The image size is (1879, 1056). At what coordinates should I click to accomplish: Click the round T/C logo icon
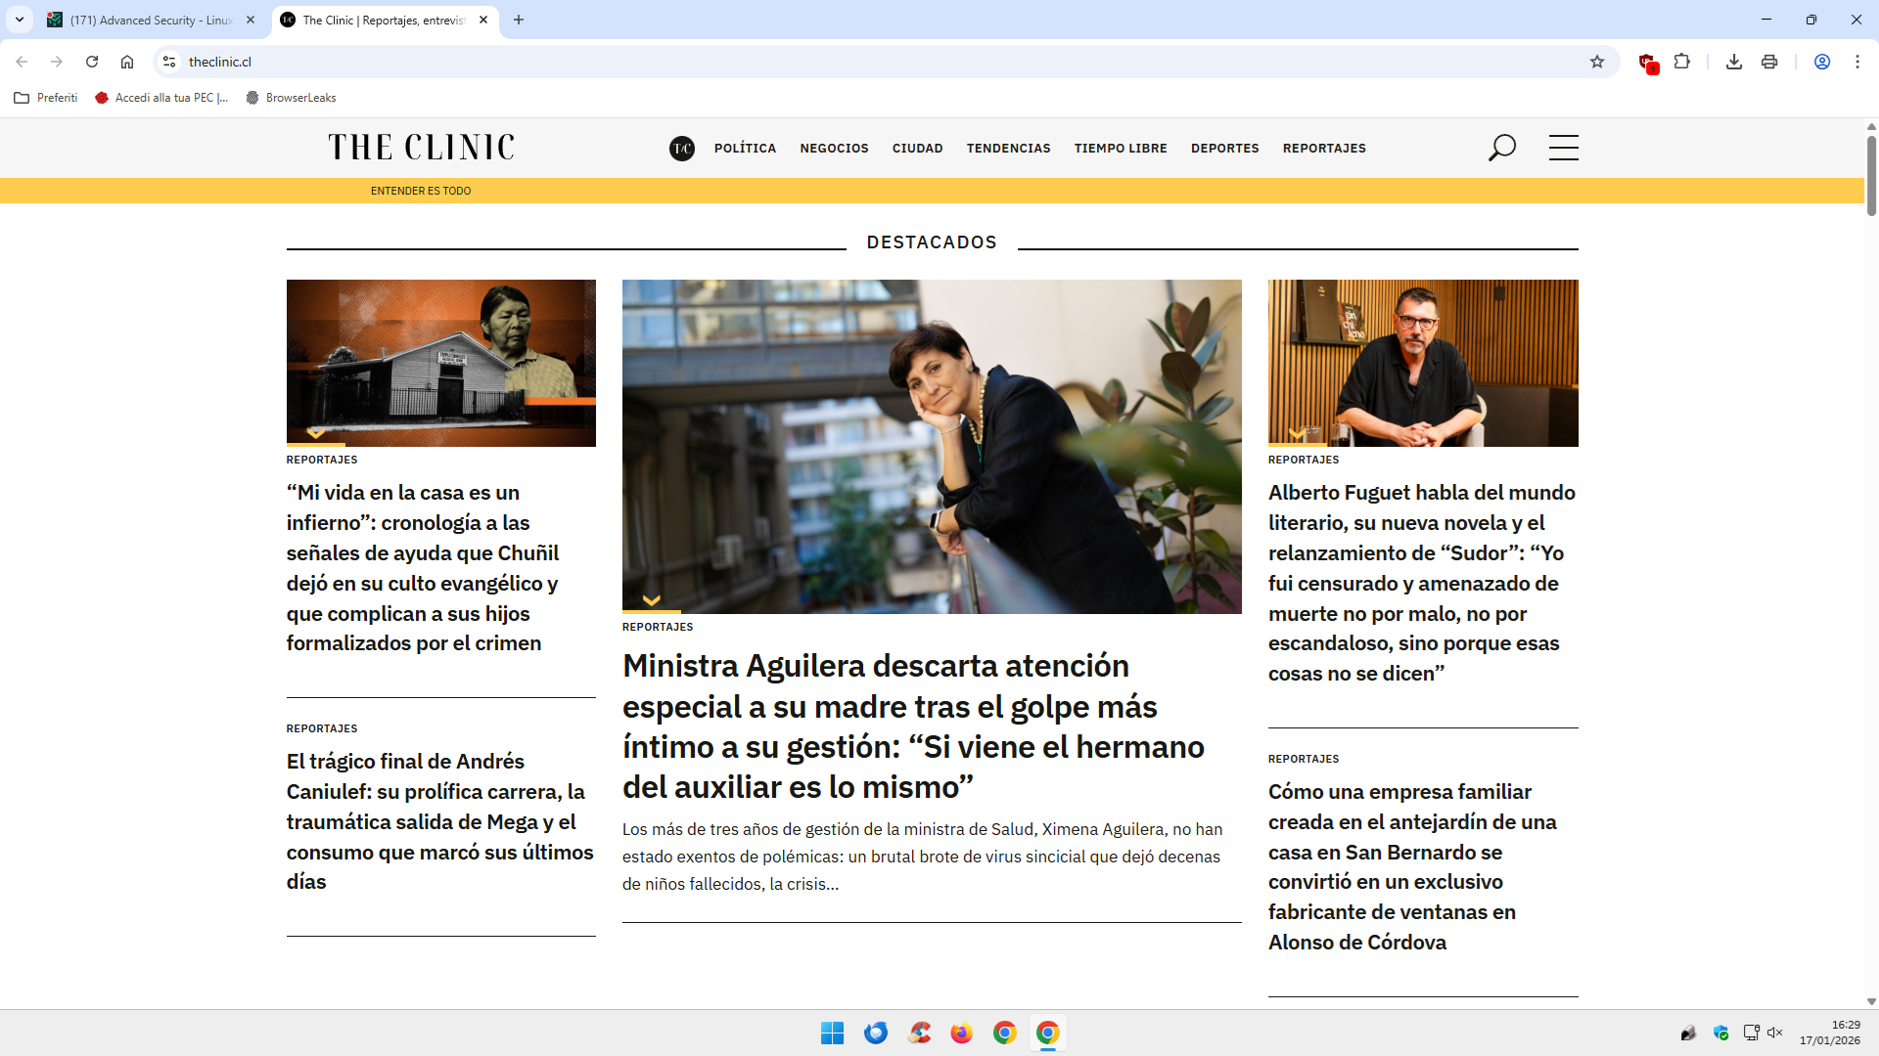682,149
